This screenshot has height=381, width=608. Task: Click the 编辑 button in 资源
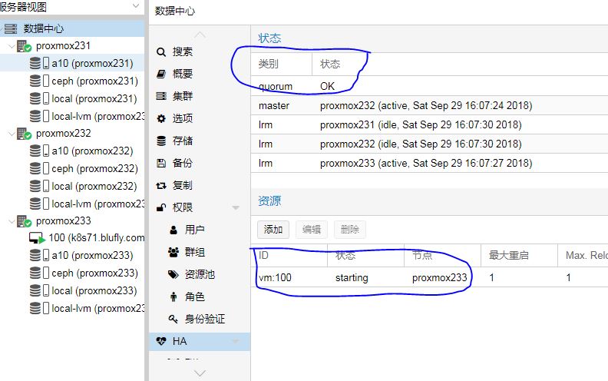click(x=312, y=230)
